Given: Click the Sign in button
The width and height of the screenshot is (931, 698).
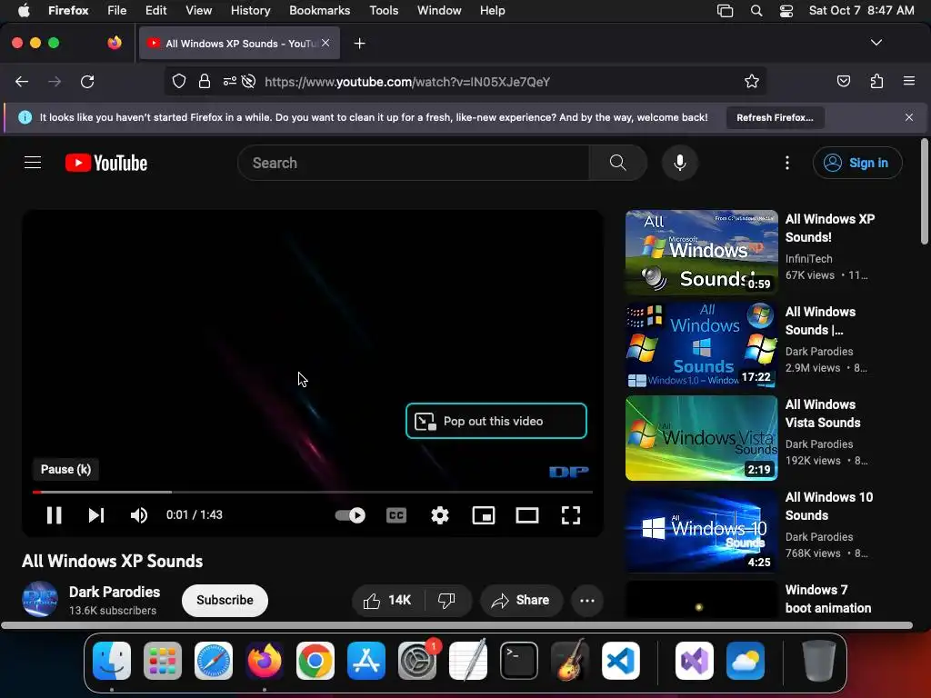Looking at the screenshot, I should (x=857, y=163).
